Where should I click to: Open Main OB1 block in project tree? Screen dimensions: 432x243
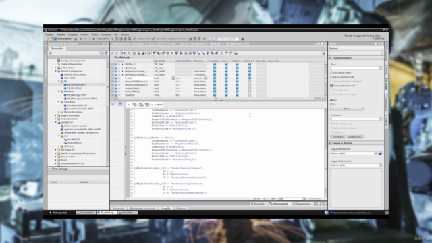[70, 78]
